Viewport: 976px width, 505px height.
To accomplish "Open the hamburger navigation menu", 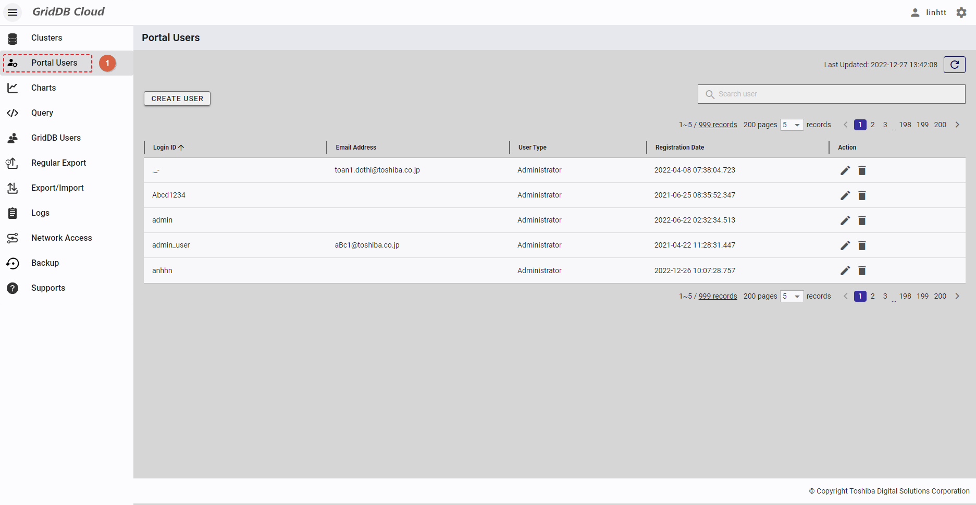I will pos(13,12).
